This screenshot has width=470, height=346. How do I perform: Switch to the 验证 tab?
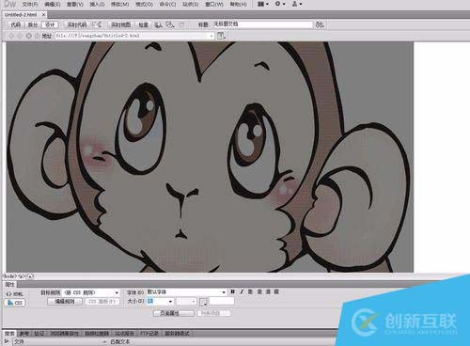[x=39, y=334]
